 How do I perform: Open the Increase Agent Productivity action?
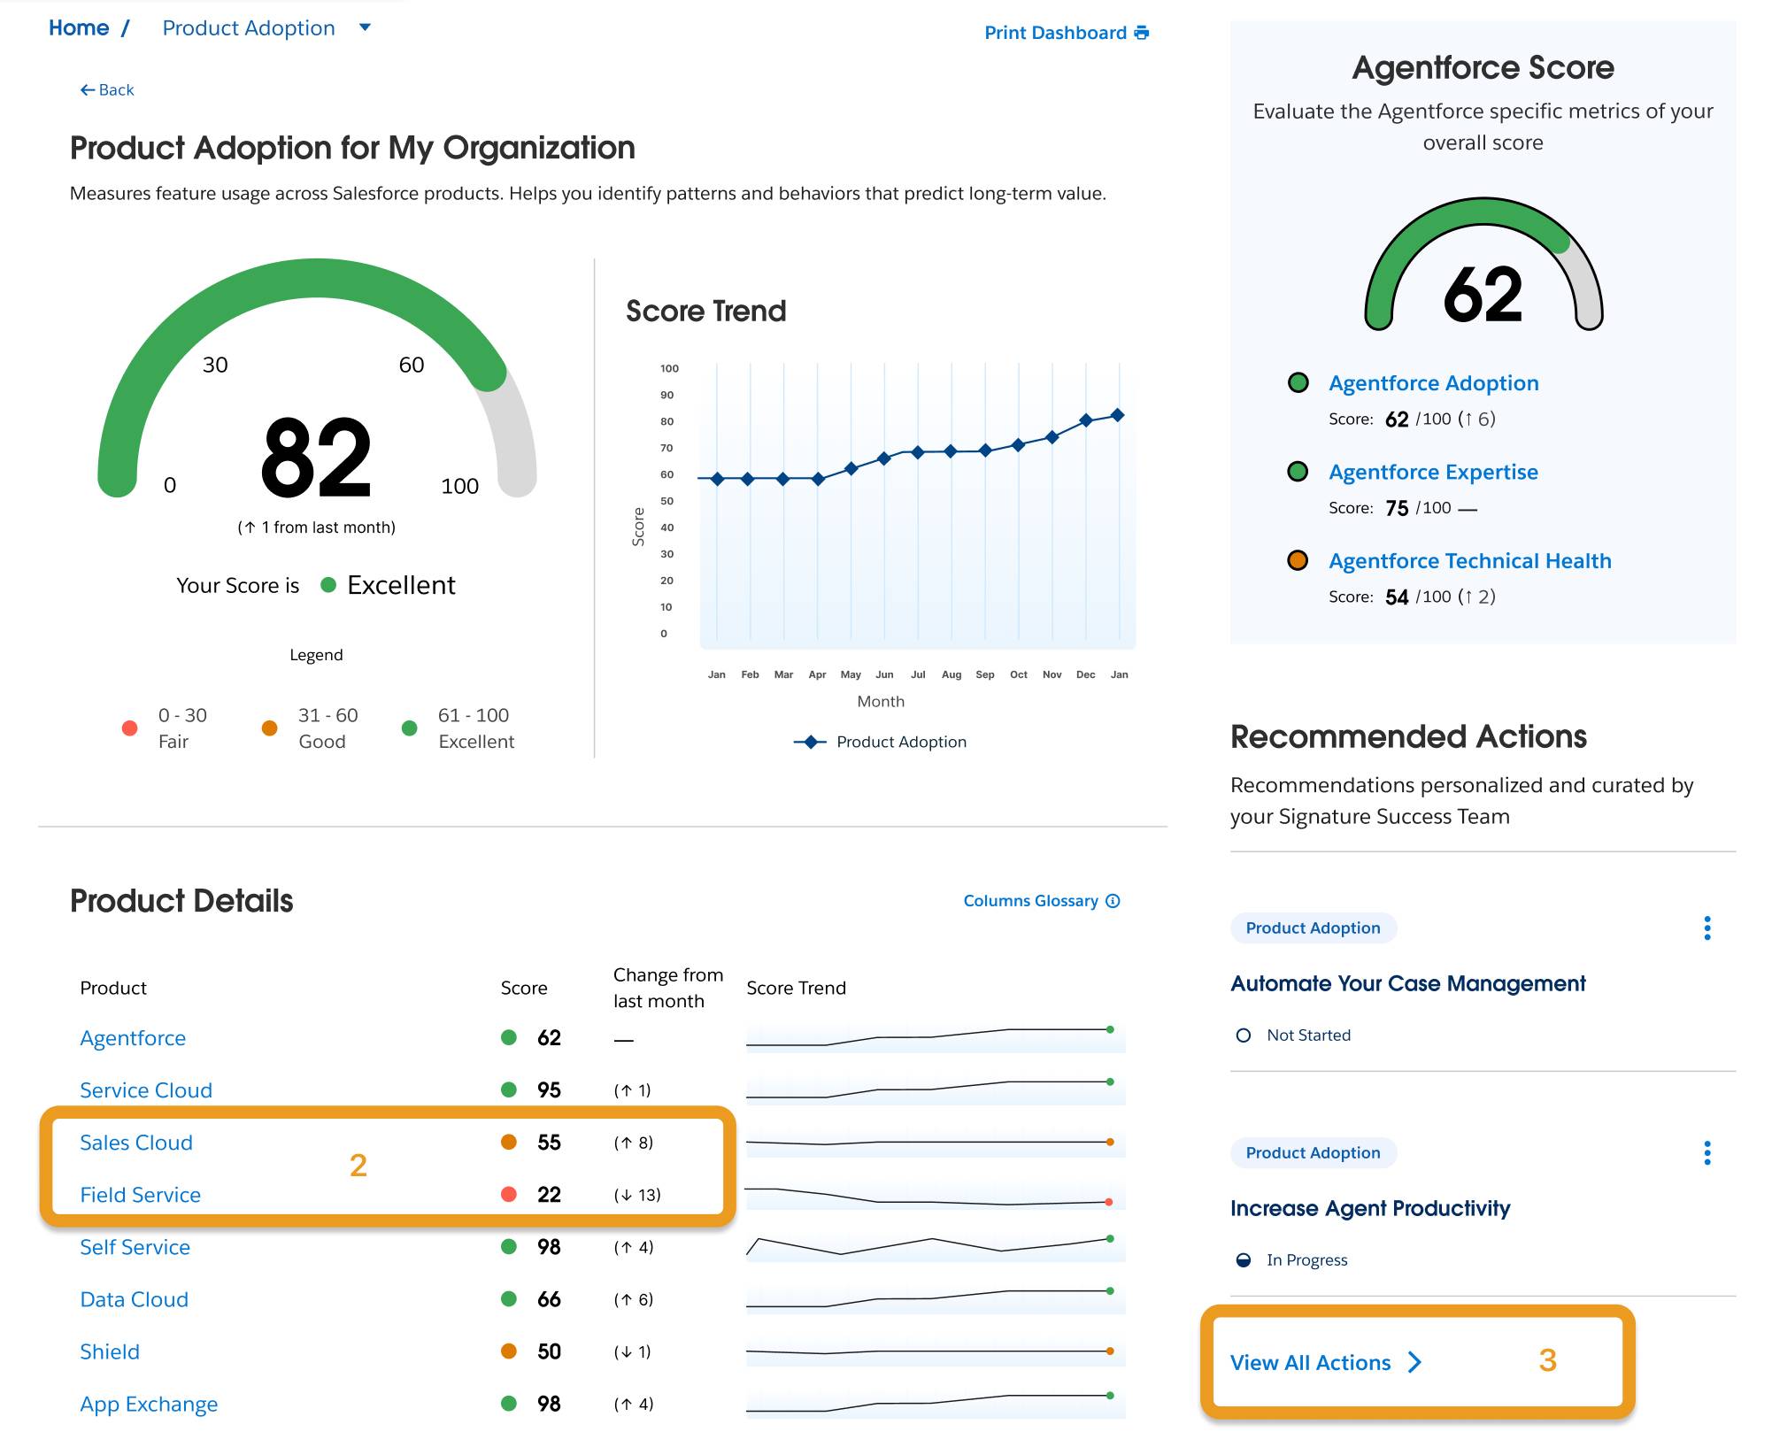[x=1370, y=1208]
